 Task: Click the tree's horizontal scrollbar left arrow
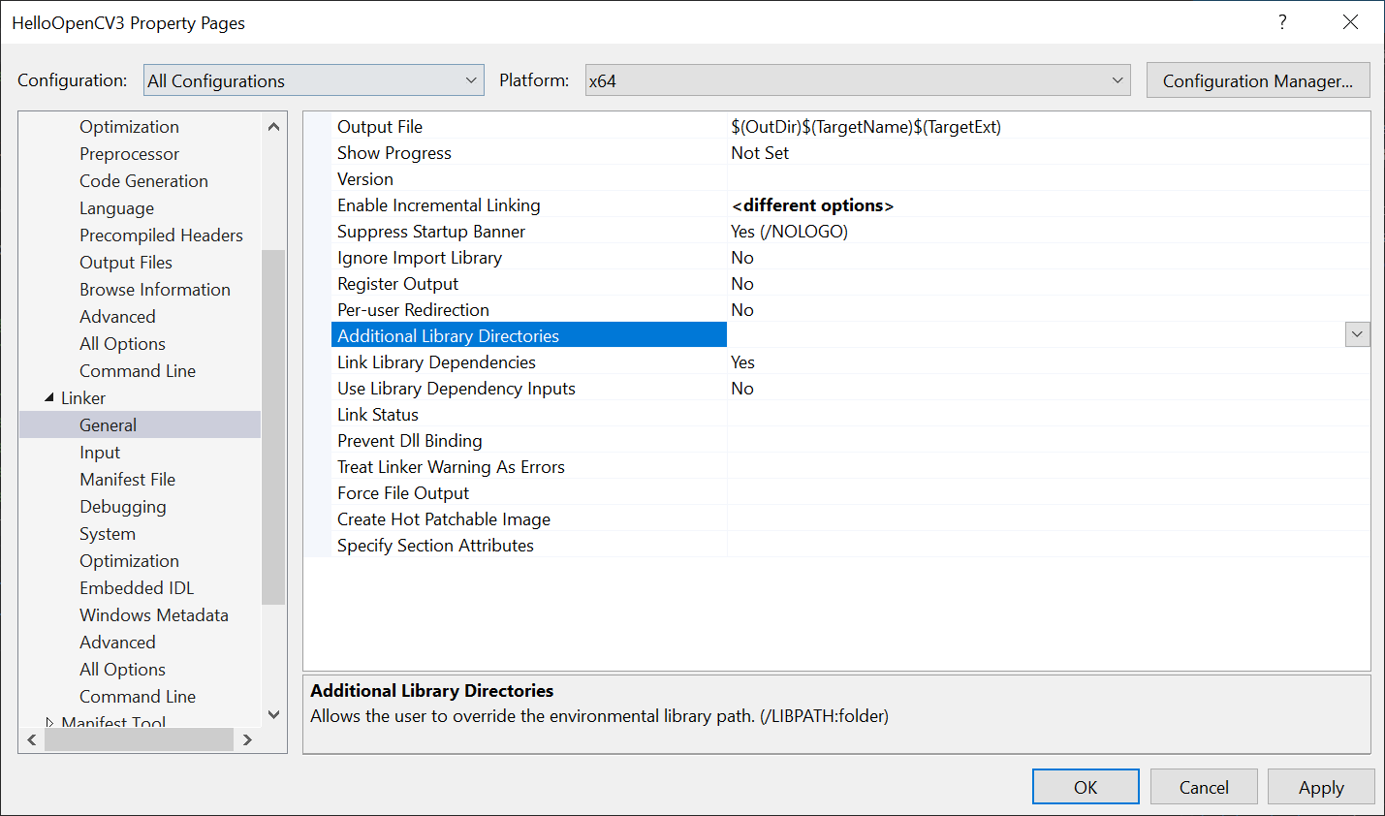[32, 739]
